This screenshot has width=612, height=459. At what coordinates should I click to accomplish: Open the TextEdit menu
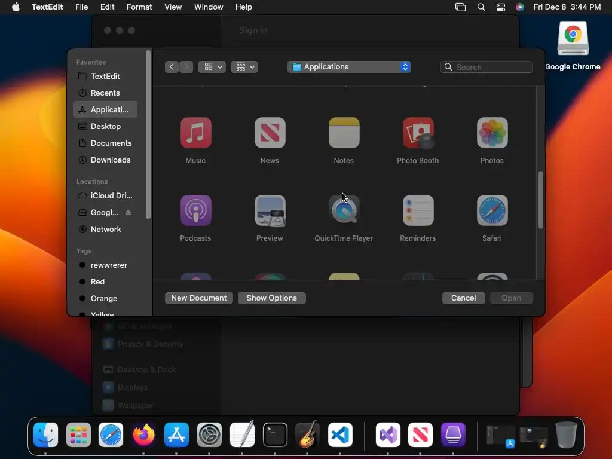pyautogui.click(x=47, y=7)
